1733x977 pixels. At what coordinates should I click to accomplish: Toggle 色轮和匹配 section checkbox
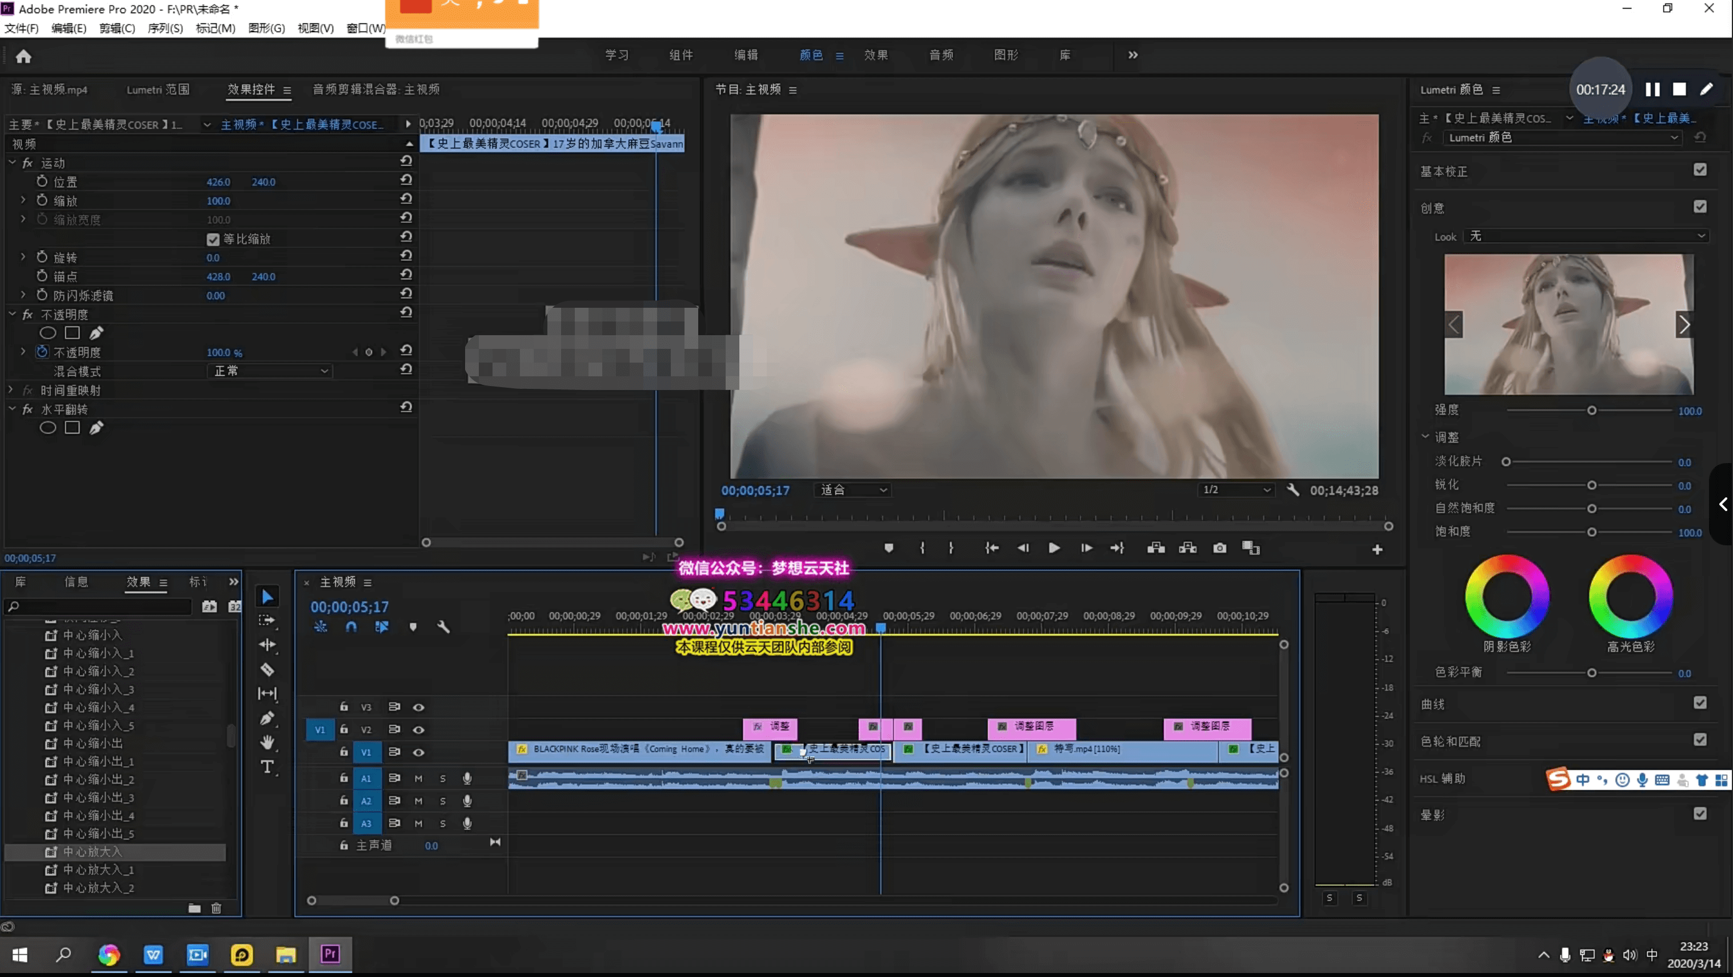tap(1700, 739)
